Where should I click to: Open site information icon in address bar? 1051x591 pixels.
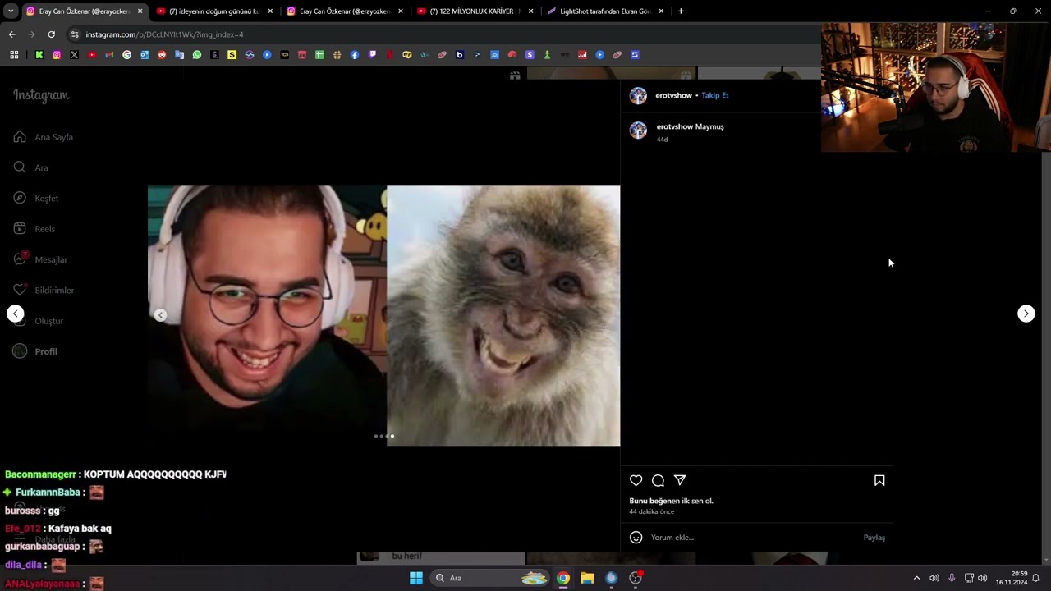(x=75, y=34)
